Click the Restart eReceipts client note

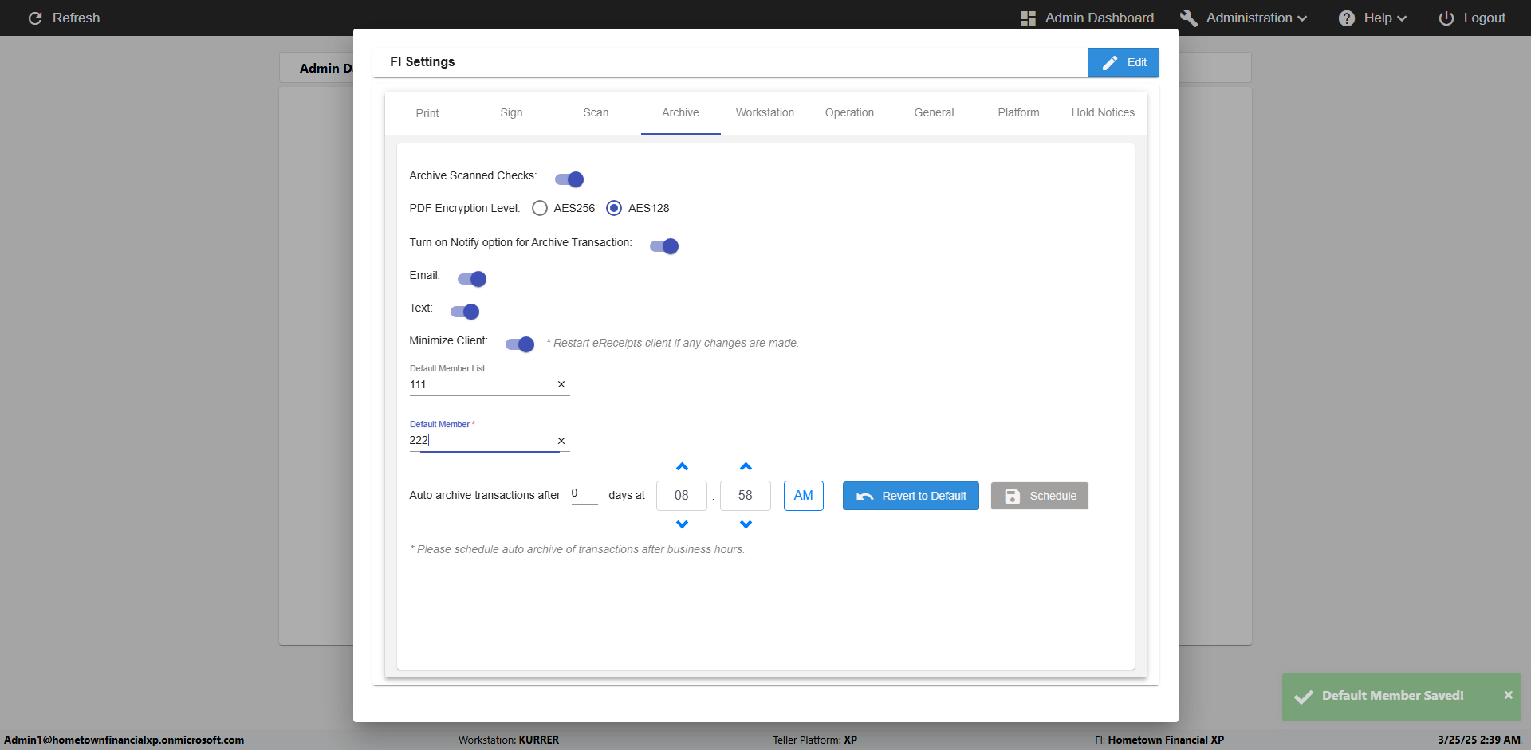tap(673, 344)
